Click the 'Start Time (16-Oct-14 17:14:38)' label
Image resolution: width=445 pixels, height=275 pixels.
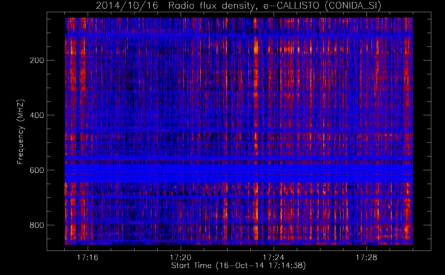pos(238,266)
